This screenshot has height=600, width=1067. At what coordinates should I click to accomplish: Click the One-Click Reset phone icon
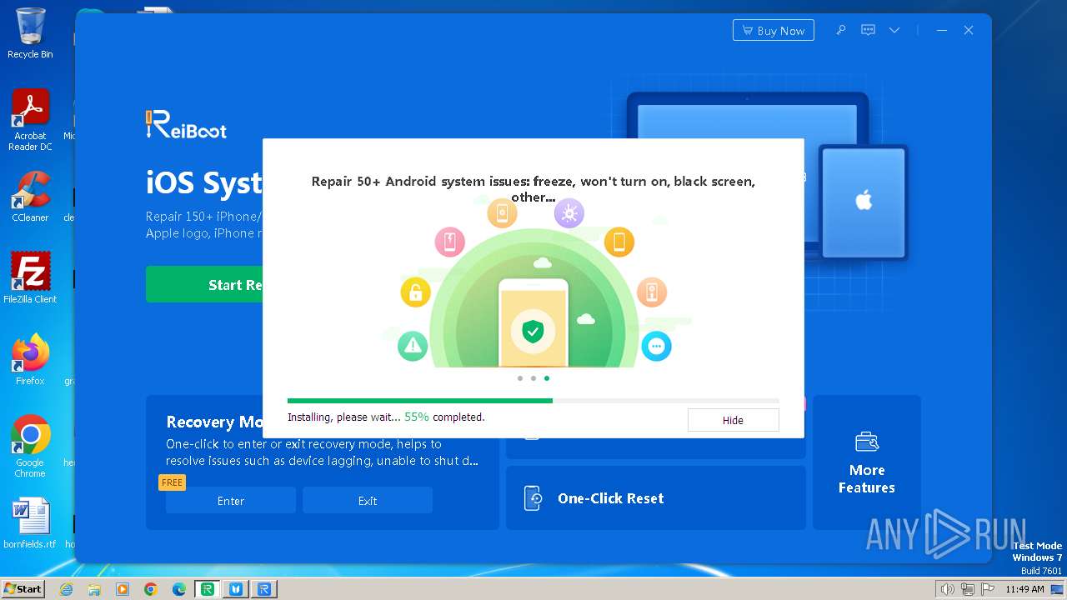(533, 498)
